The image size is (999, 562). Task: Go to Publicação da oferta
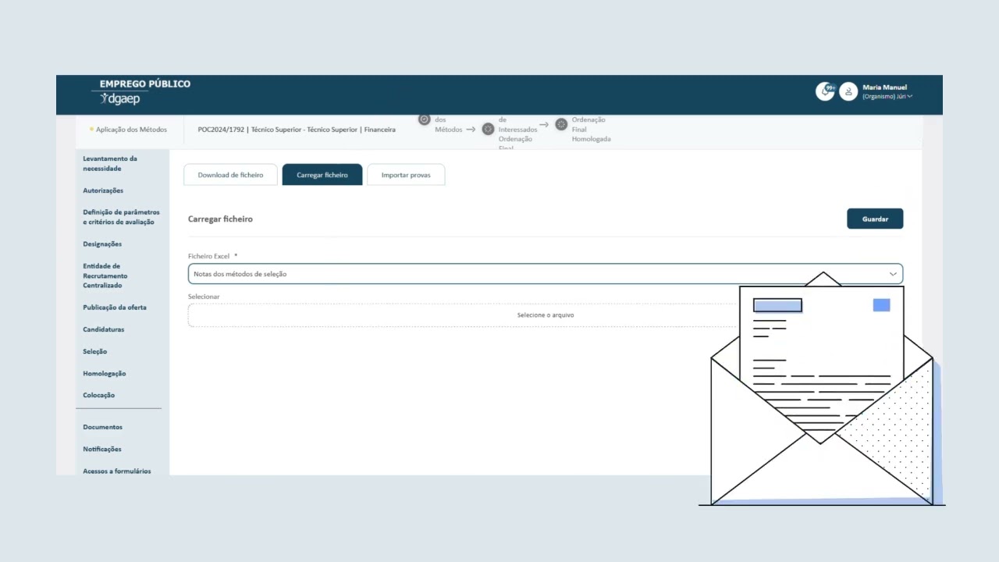click(115, 308)
